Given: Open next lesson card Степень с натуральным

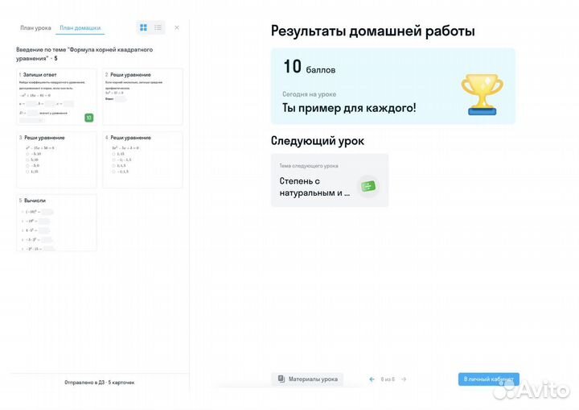Looking at the screenshot, I should click(x=330, y=180).
